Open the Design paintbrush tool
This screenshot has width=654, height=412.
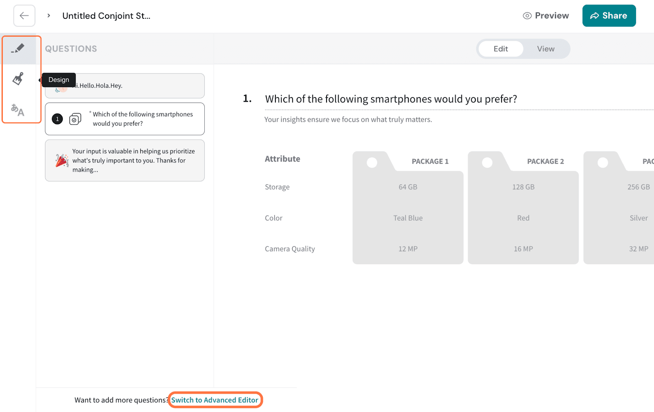(x=18, y=79)
